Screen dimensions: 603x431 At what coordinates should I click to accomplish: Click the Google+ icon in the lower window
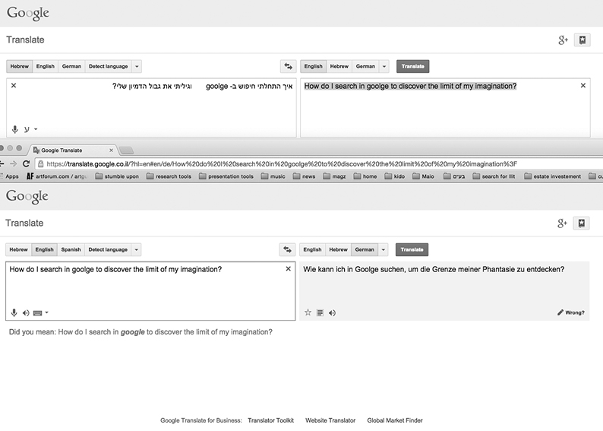[x=563, y=223]
